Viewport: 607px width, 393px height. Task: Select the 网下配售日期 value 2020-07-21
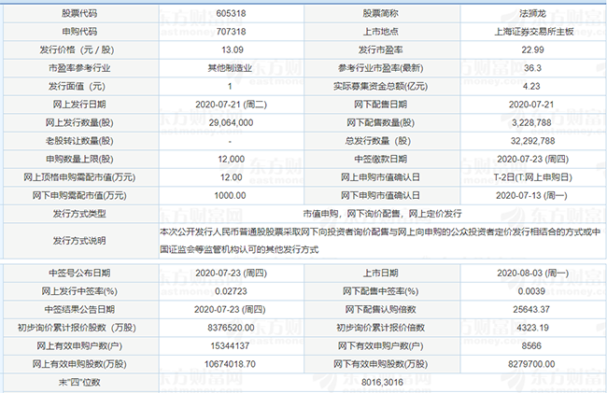click(531, 105)
